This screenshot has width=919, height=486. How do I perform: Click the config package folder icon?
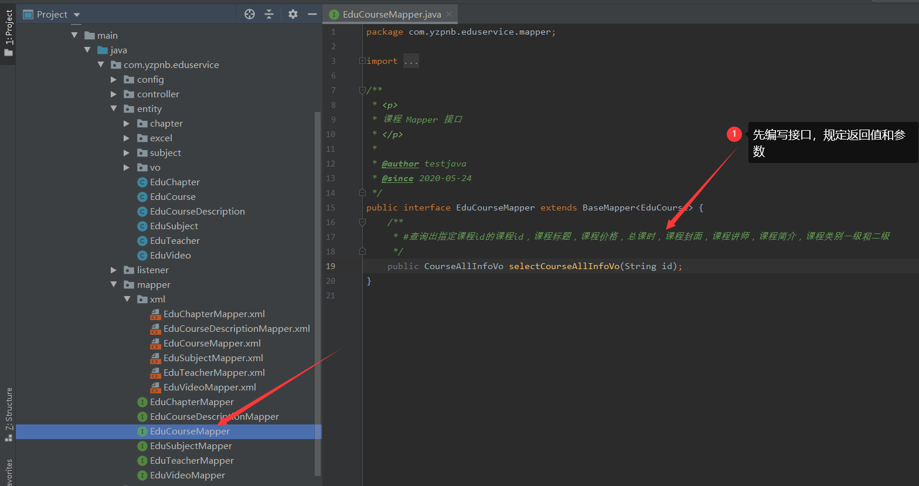129,79
